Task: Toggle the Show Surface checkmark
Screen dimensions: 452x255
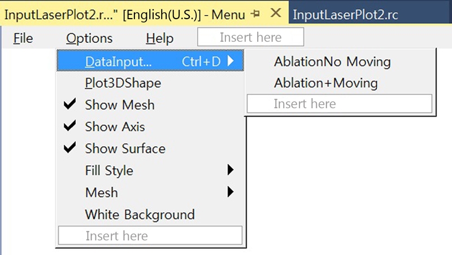Action: point(70,148)
